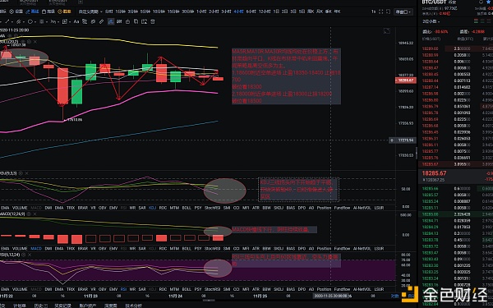Toggle logarithmic scale 对数 at chart bottom
This screenshot has height=308, width=493.
click(394, 296)
